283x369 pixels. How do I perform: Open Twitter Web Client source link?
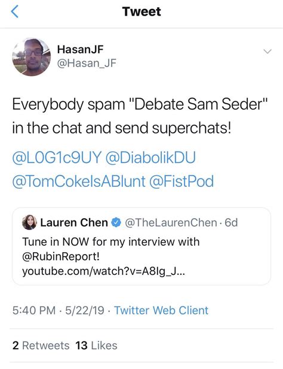[161, 310]
